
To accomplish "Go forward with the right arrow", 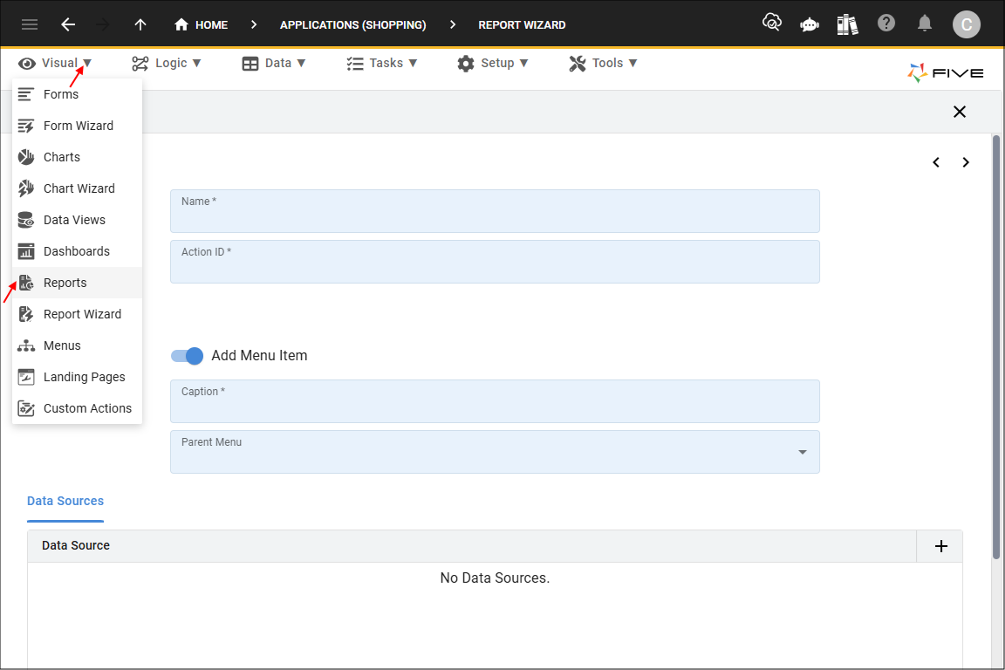I will point(103,25).
